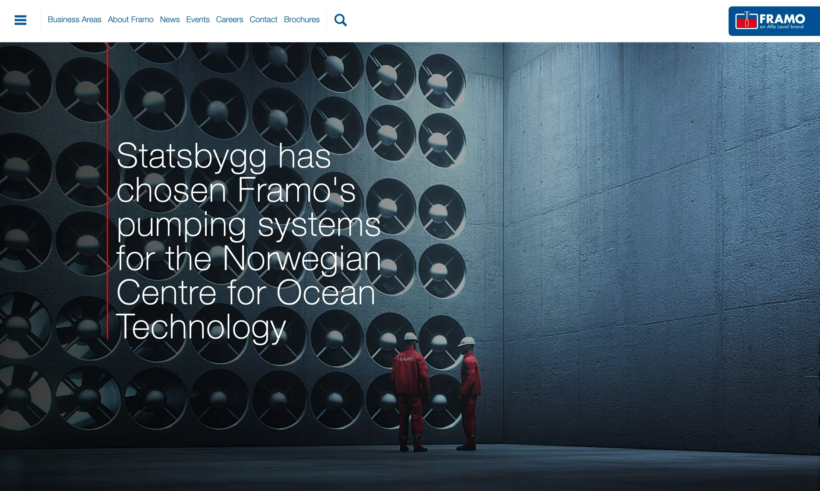Image resolution: width=820 pixels, height=491 pixels.
Task: Go to Framo logo homepage
Action: 774,21
